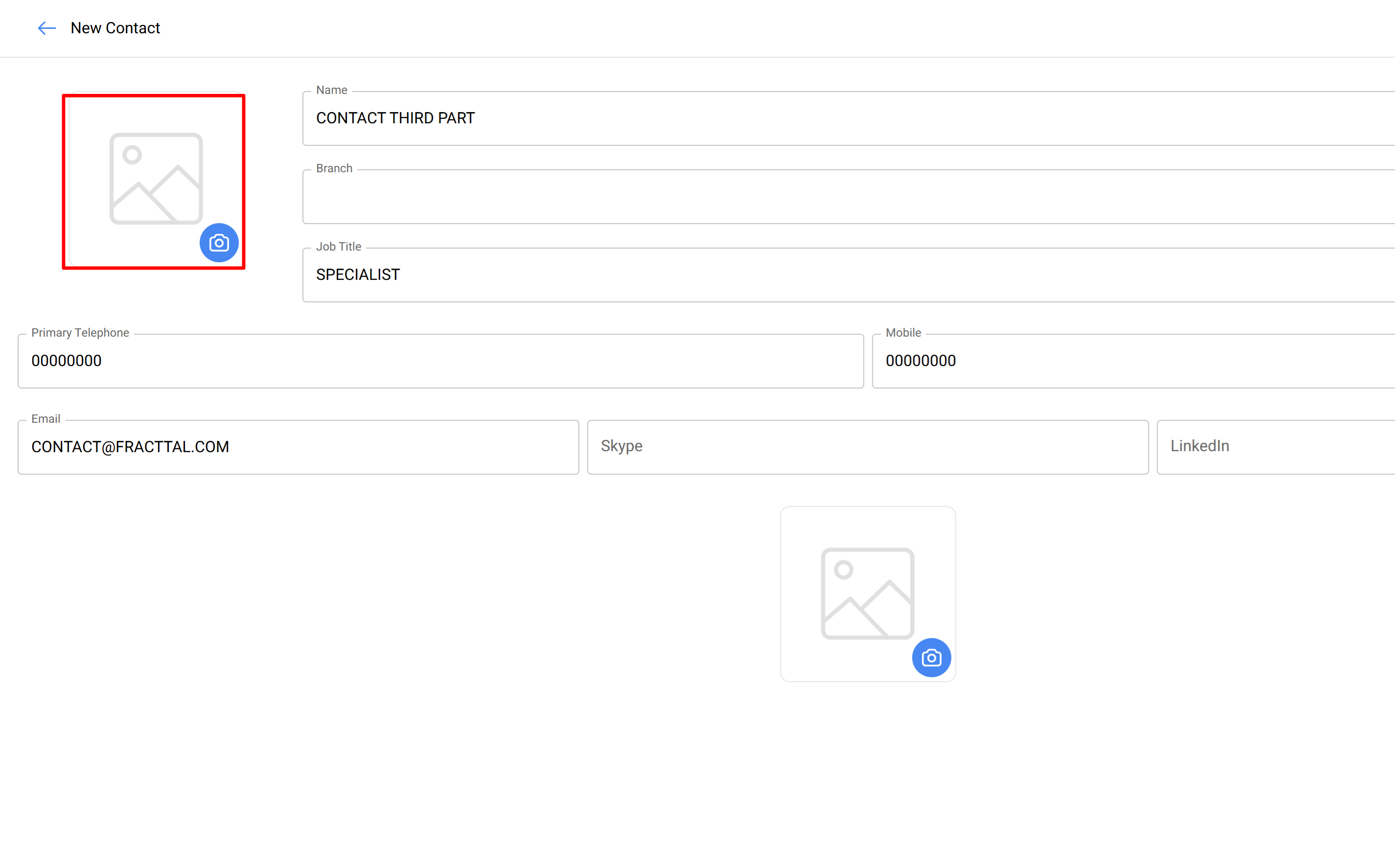Click the Email field with CONTACT@FRACTTAL.COM
The image size is (1395, 866).
pos(298,447)
